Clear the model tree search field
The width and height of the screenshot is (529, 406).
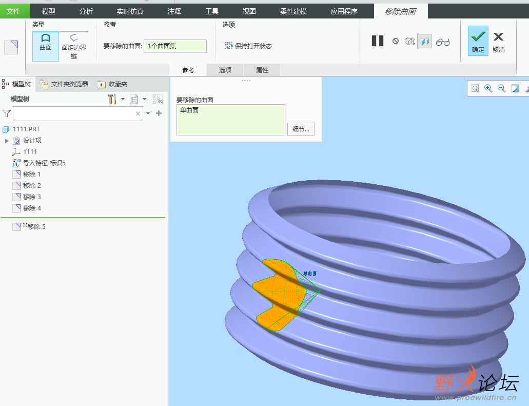coord(138,114)
